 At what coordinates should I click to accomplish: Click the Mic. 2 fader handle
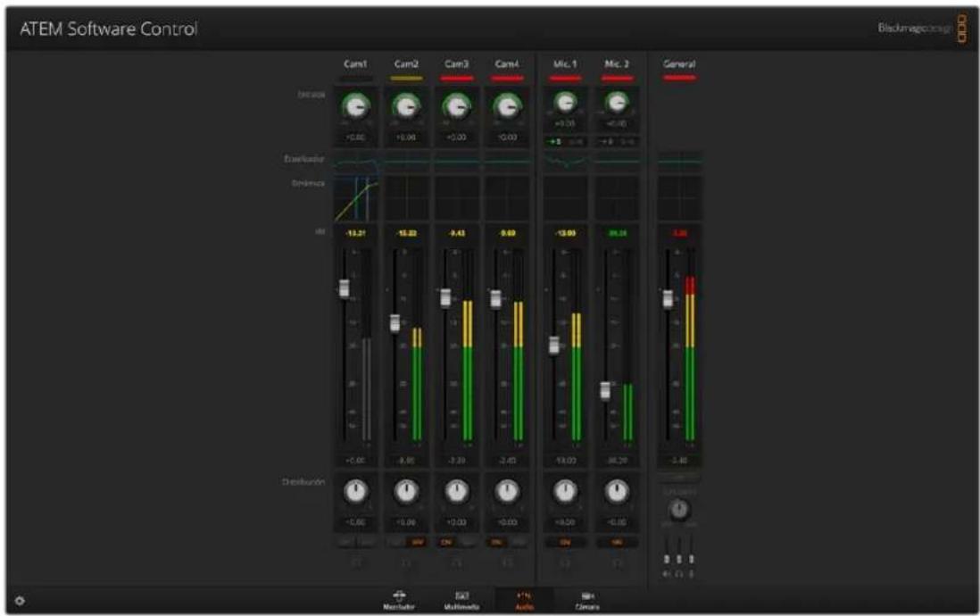pyautogui.click(x=605, y=391)
